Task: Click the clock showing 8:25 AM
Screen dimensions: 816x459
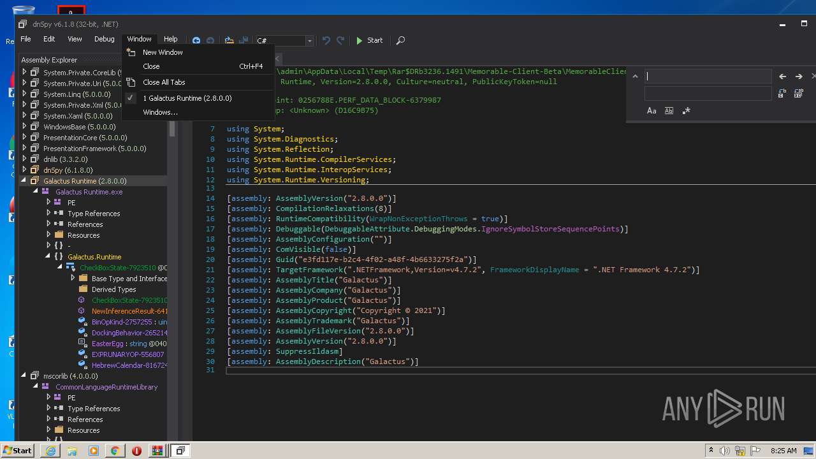Action: pyautogui.click(x=783, y=451)
